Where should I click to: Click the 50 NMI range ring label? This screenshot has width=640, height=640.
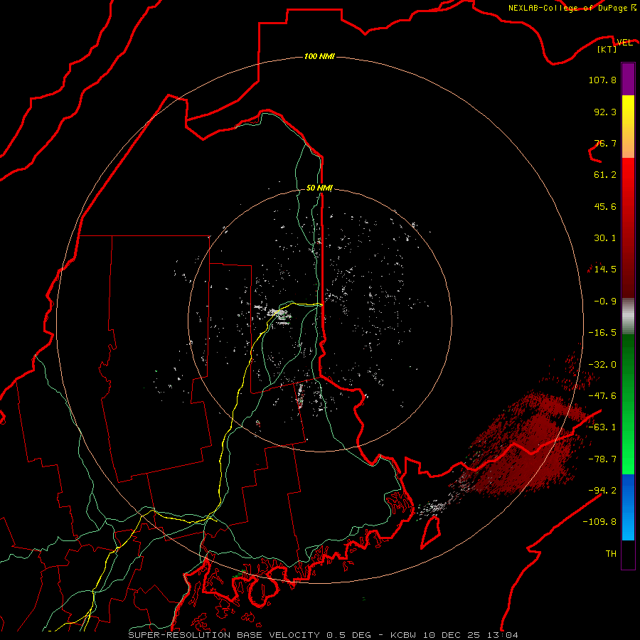pyautogui.click(x=319, y=188)
